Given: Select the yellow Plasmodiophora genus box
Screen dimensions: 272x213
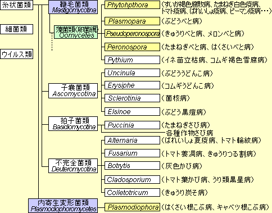Looking at the screenshot, I should pyautogui.click(x=132, y=207).
